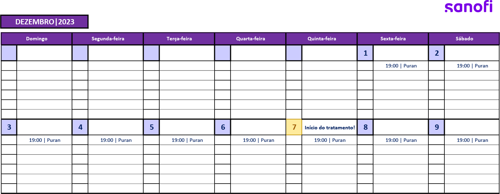Click 19:00 | Puran entry under day 4
The height and width of the screenshot is (194, 500).
116,140
